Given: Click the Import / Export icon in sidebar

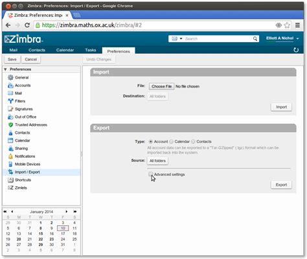Looking at the screenshot, I should [x=10, y=172].
